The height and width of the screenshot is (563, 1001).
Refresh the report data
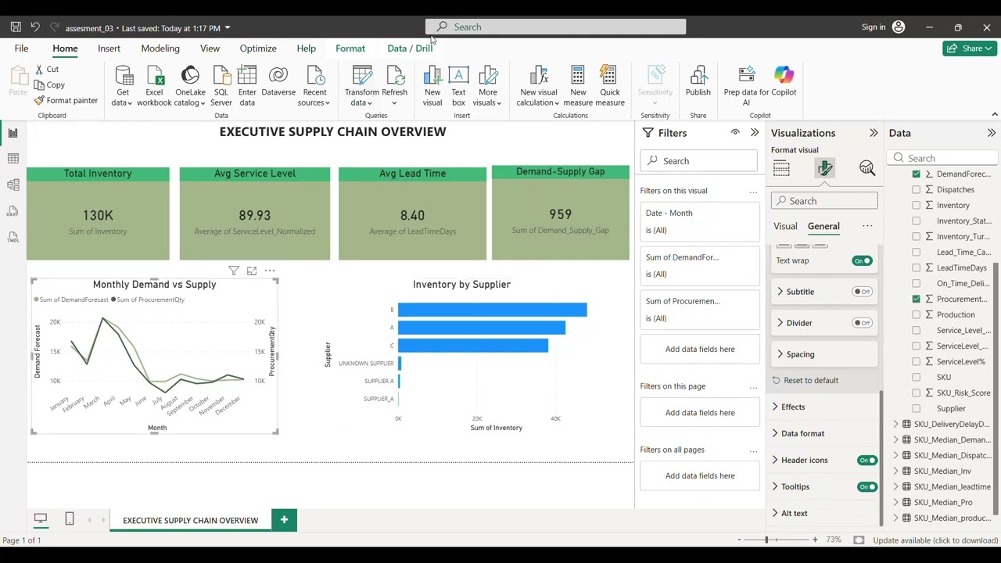[x=395, y=86]
